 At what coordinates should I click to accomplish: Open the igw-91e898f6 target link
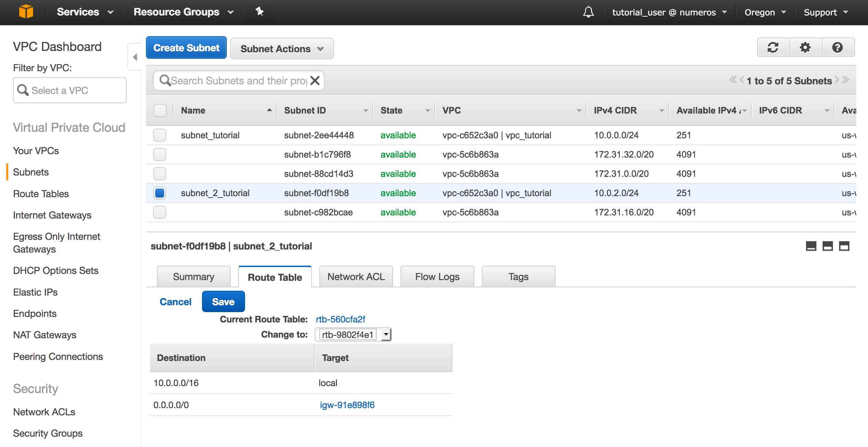347,405
